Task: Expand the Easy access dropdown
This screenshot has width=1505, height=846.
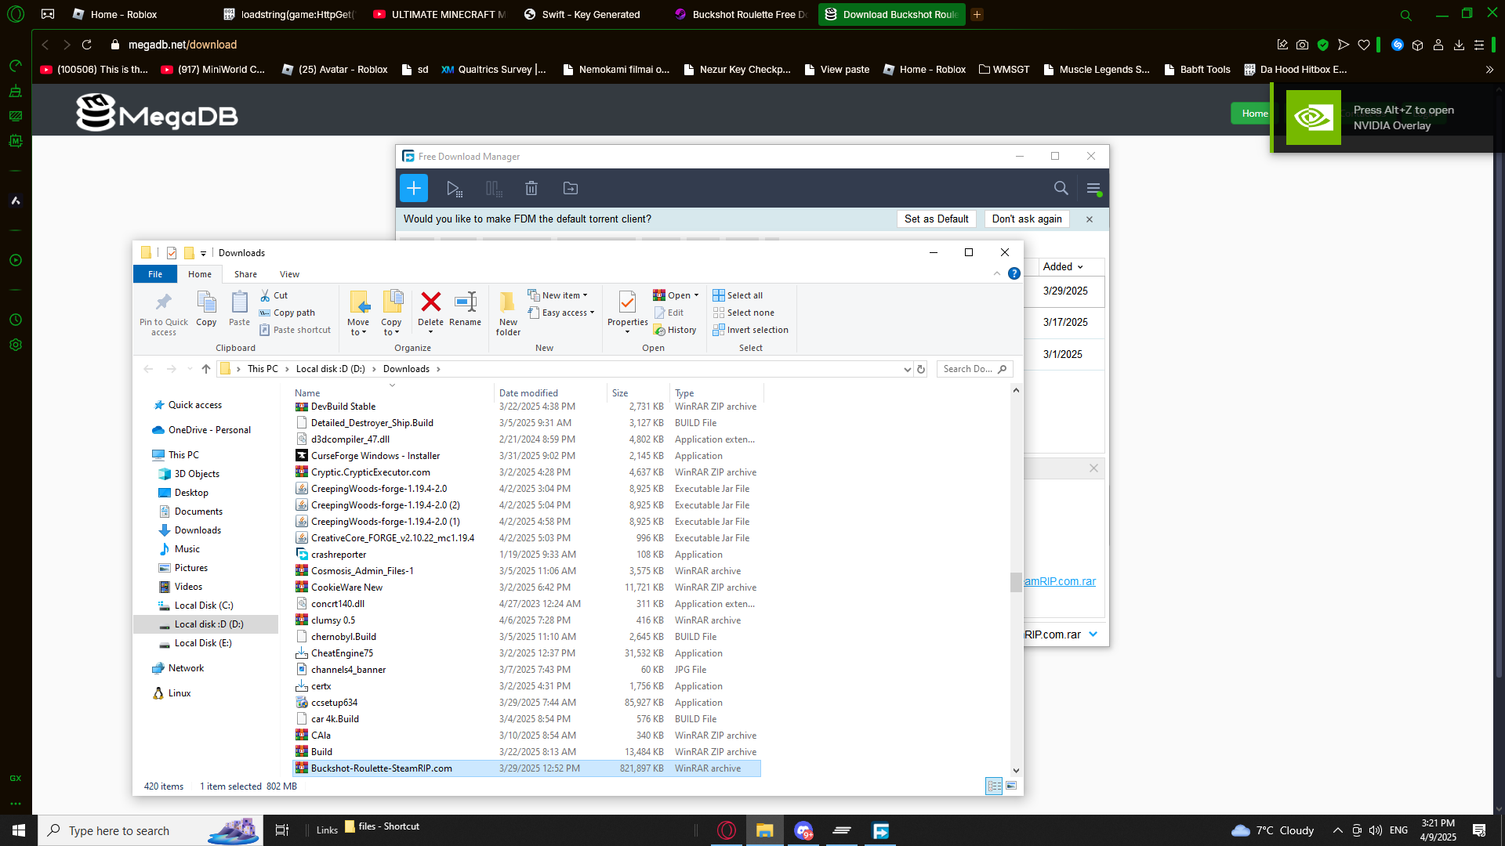Action: pos(561,313)
